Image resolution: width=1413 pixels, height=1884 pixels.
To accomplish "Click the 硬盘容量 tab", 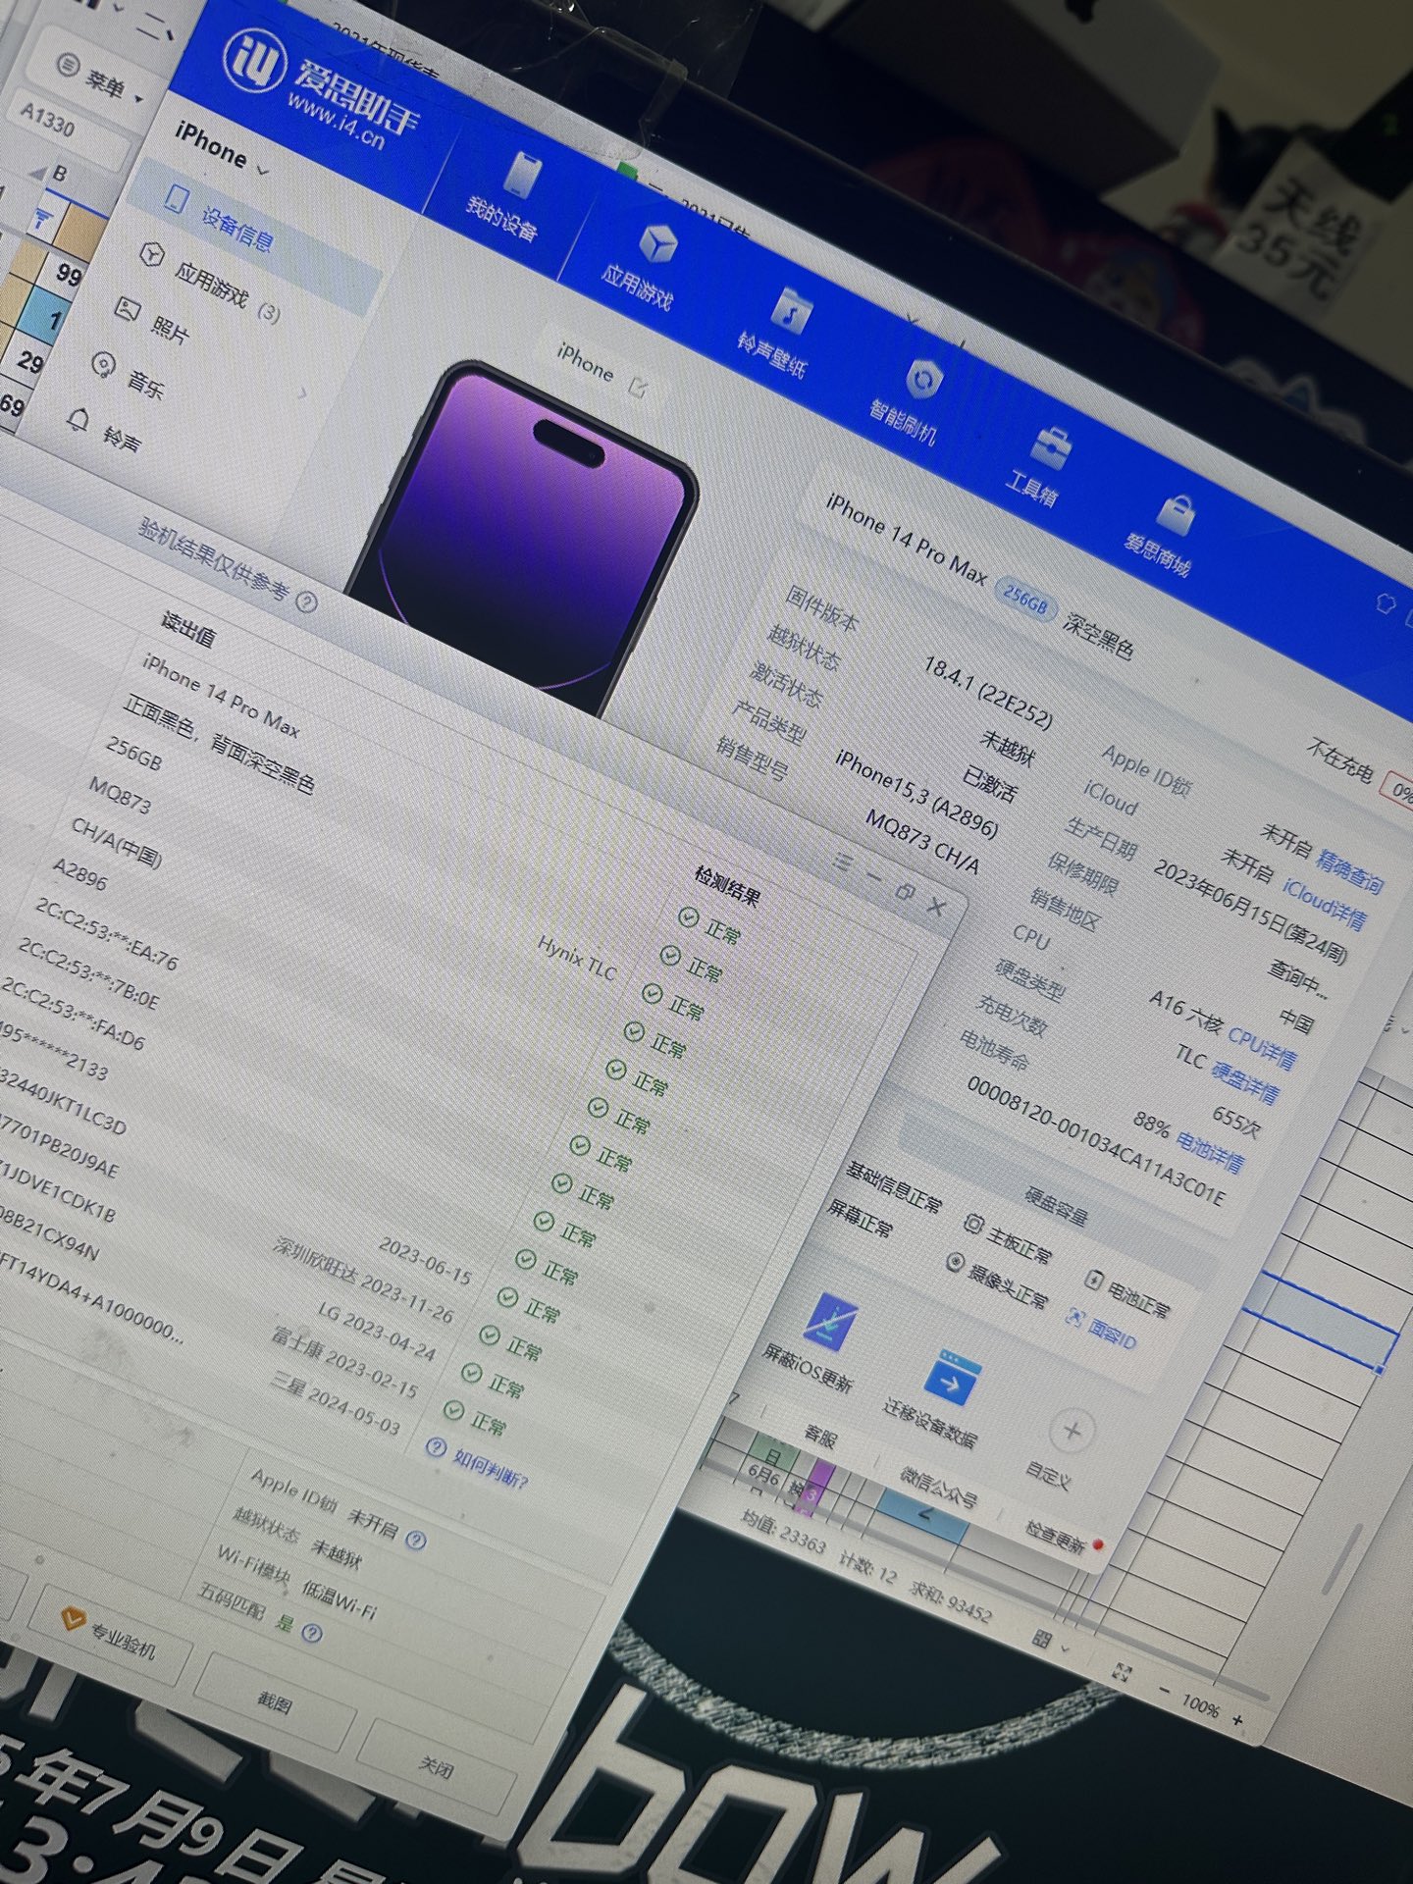I will coord(1057,1205).
